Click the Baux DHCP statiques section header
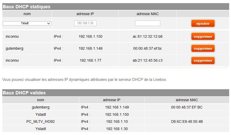The width and height of the screenshot is (231, 135). (x=26, y=7)
